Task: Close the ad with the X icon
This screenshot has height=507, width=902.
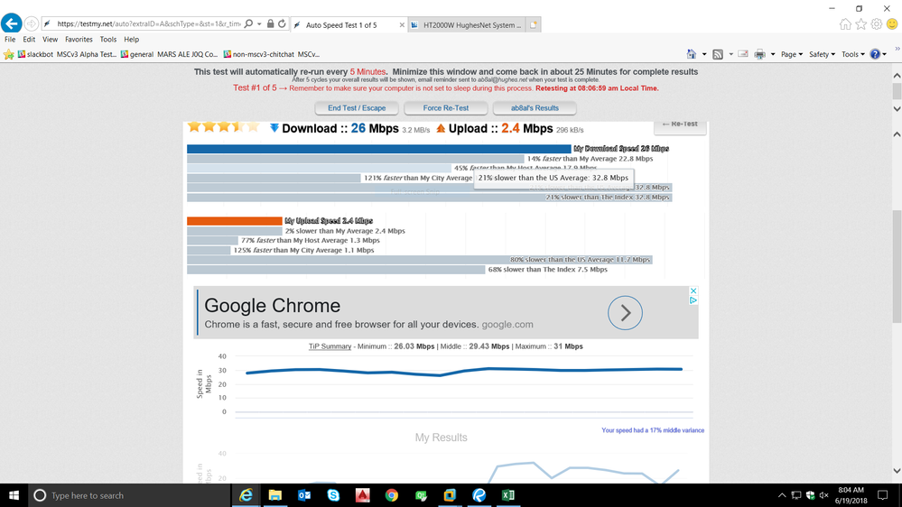Action: 693,290
